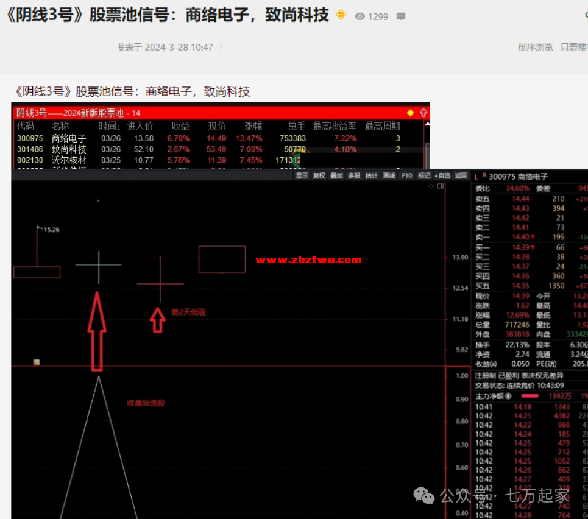Click the 最高周期 column header
Screen dimensions: 588x519
[383, 126]
